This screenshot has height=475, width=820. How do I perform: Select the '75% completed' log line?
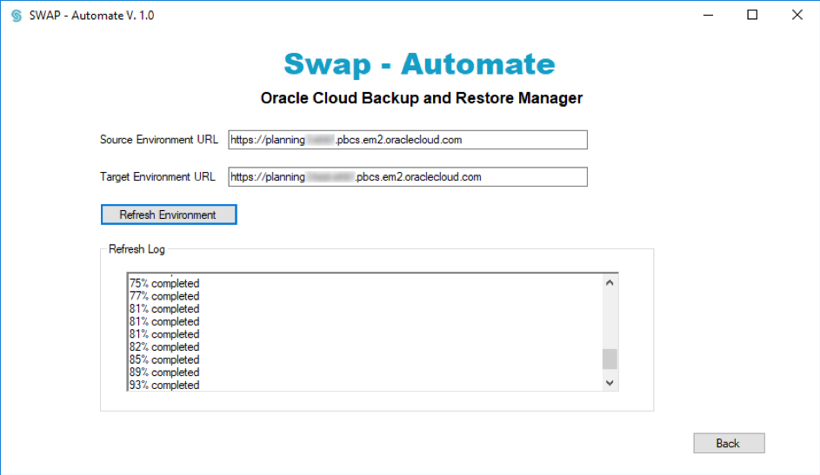164,283
